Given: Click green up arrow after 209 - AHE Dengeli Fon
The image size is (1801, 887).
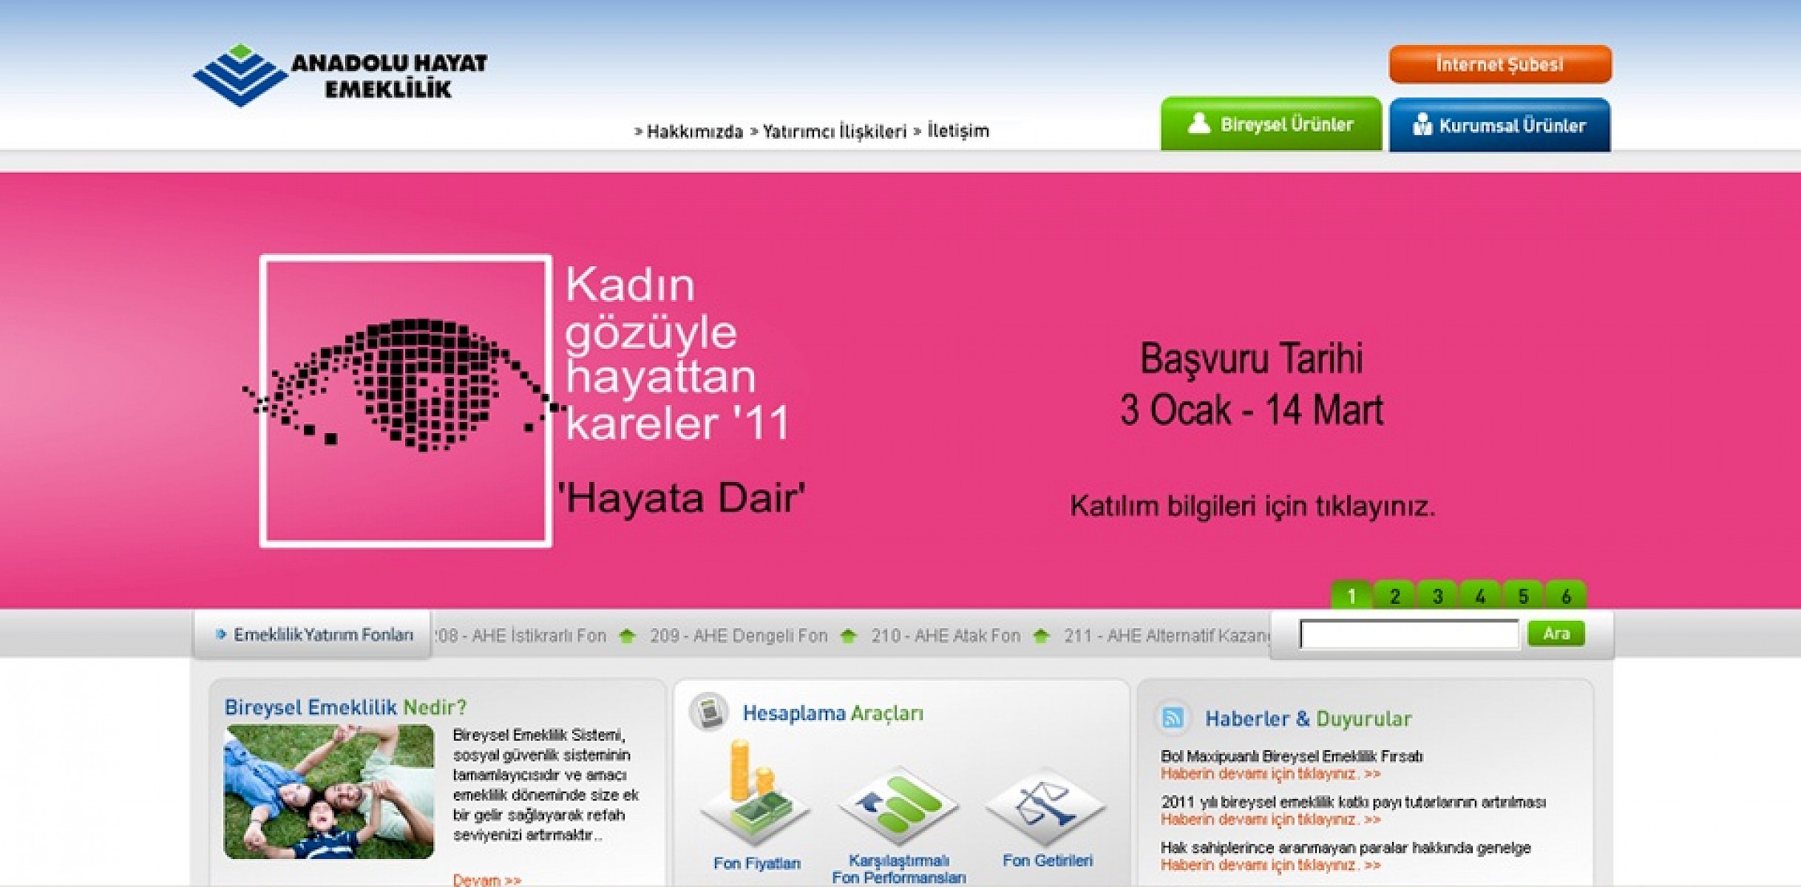Looking at the screenshot, I should [848, 636].
